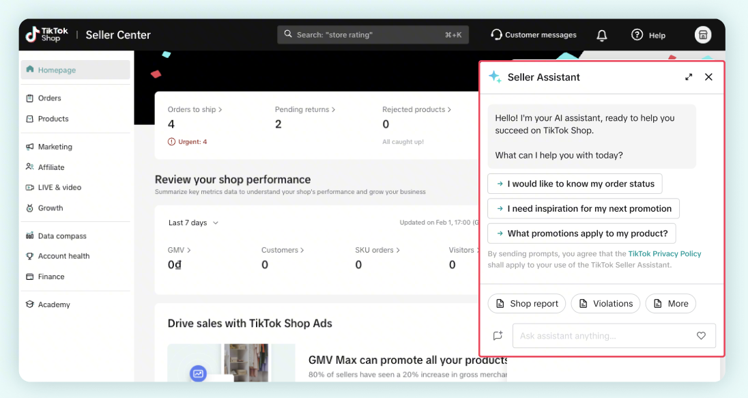The image size is (748, 398).
Task: Click the 'All caught up!' text
Action: tap(403, 142)
